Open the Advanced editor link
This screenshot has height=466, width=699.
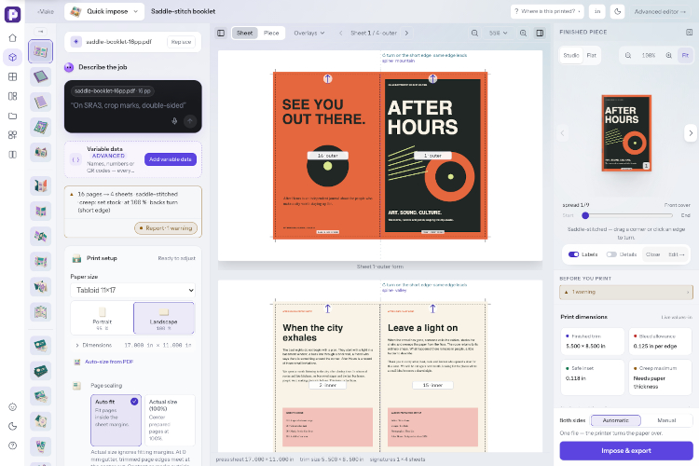pyautogui.click(x=660, y=11)
